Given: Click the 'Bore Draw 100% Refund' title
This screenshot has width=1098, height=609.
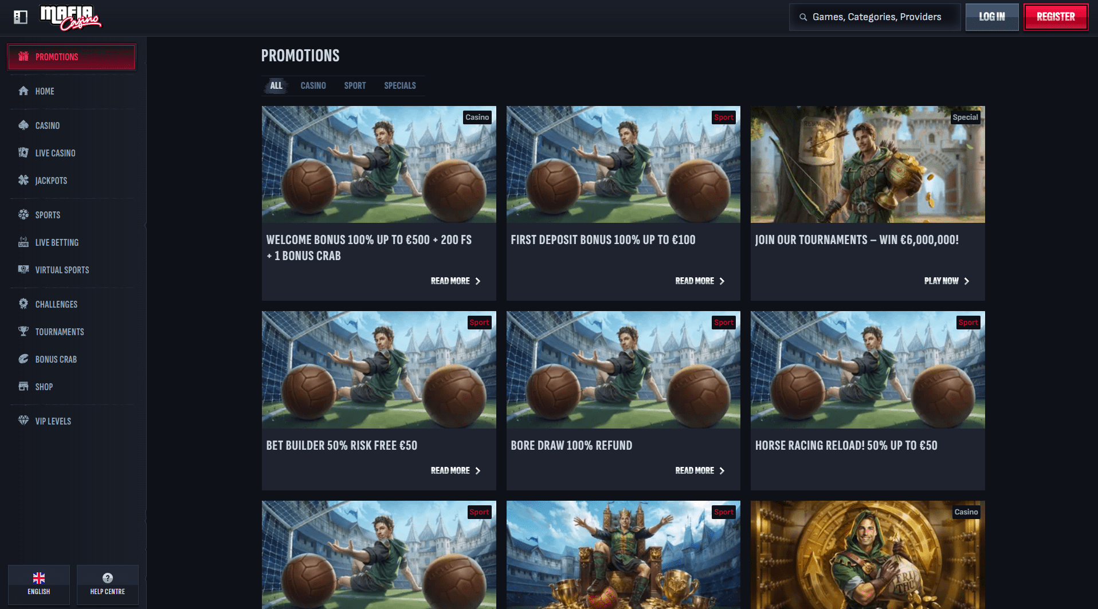Looking at the screenshot, I should pos(571,445).
